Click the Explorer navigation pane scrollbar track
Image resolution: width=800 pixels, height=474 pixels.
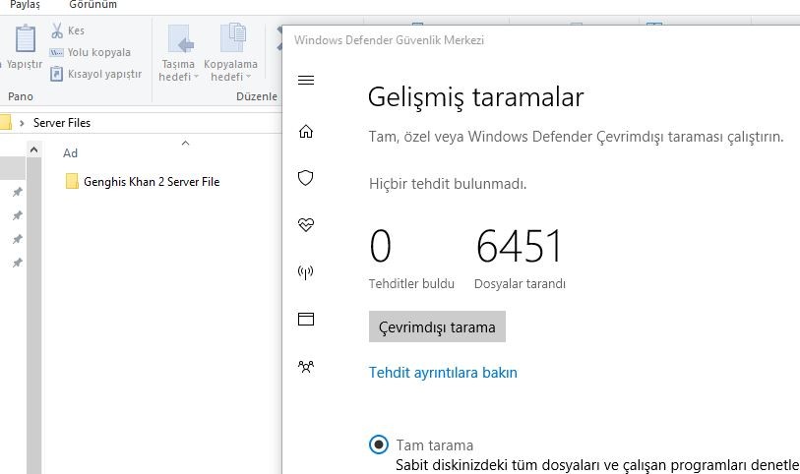(x=33, y=316)
